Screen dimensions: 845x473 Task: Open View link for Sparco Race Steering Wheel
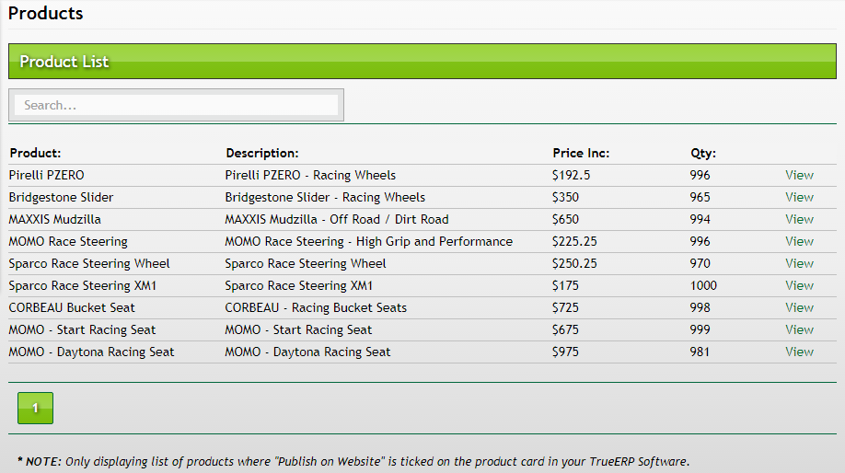coord(799,263)
